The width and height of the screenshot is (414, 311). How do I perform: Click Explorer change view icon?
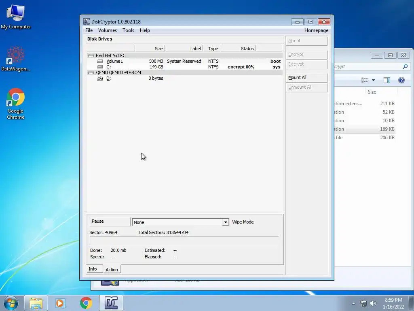[365, 80]
